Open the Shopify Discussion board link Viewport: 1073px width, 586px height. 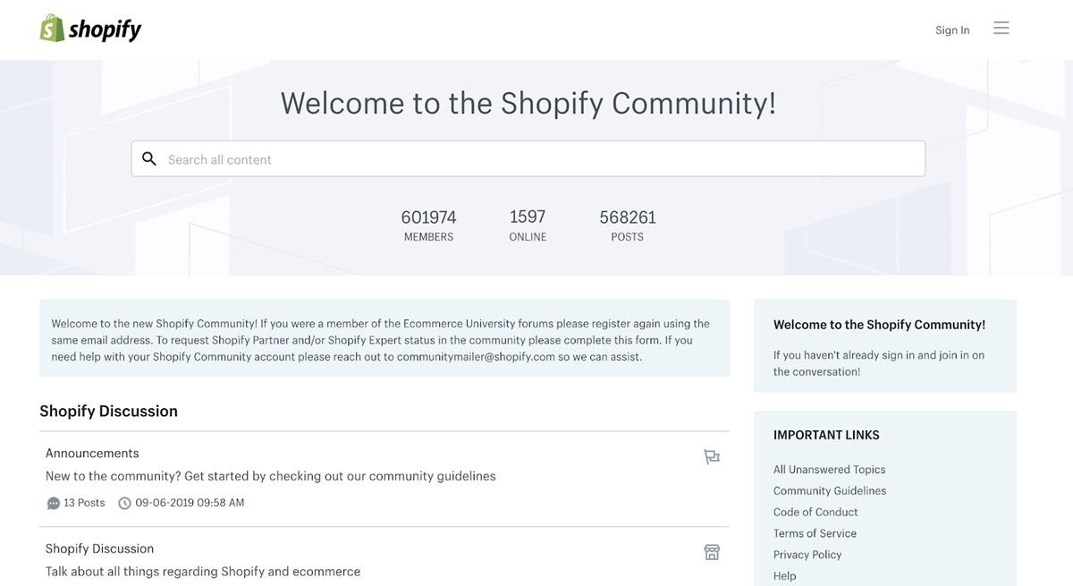point(99,548)
